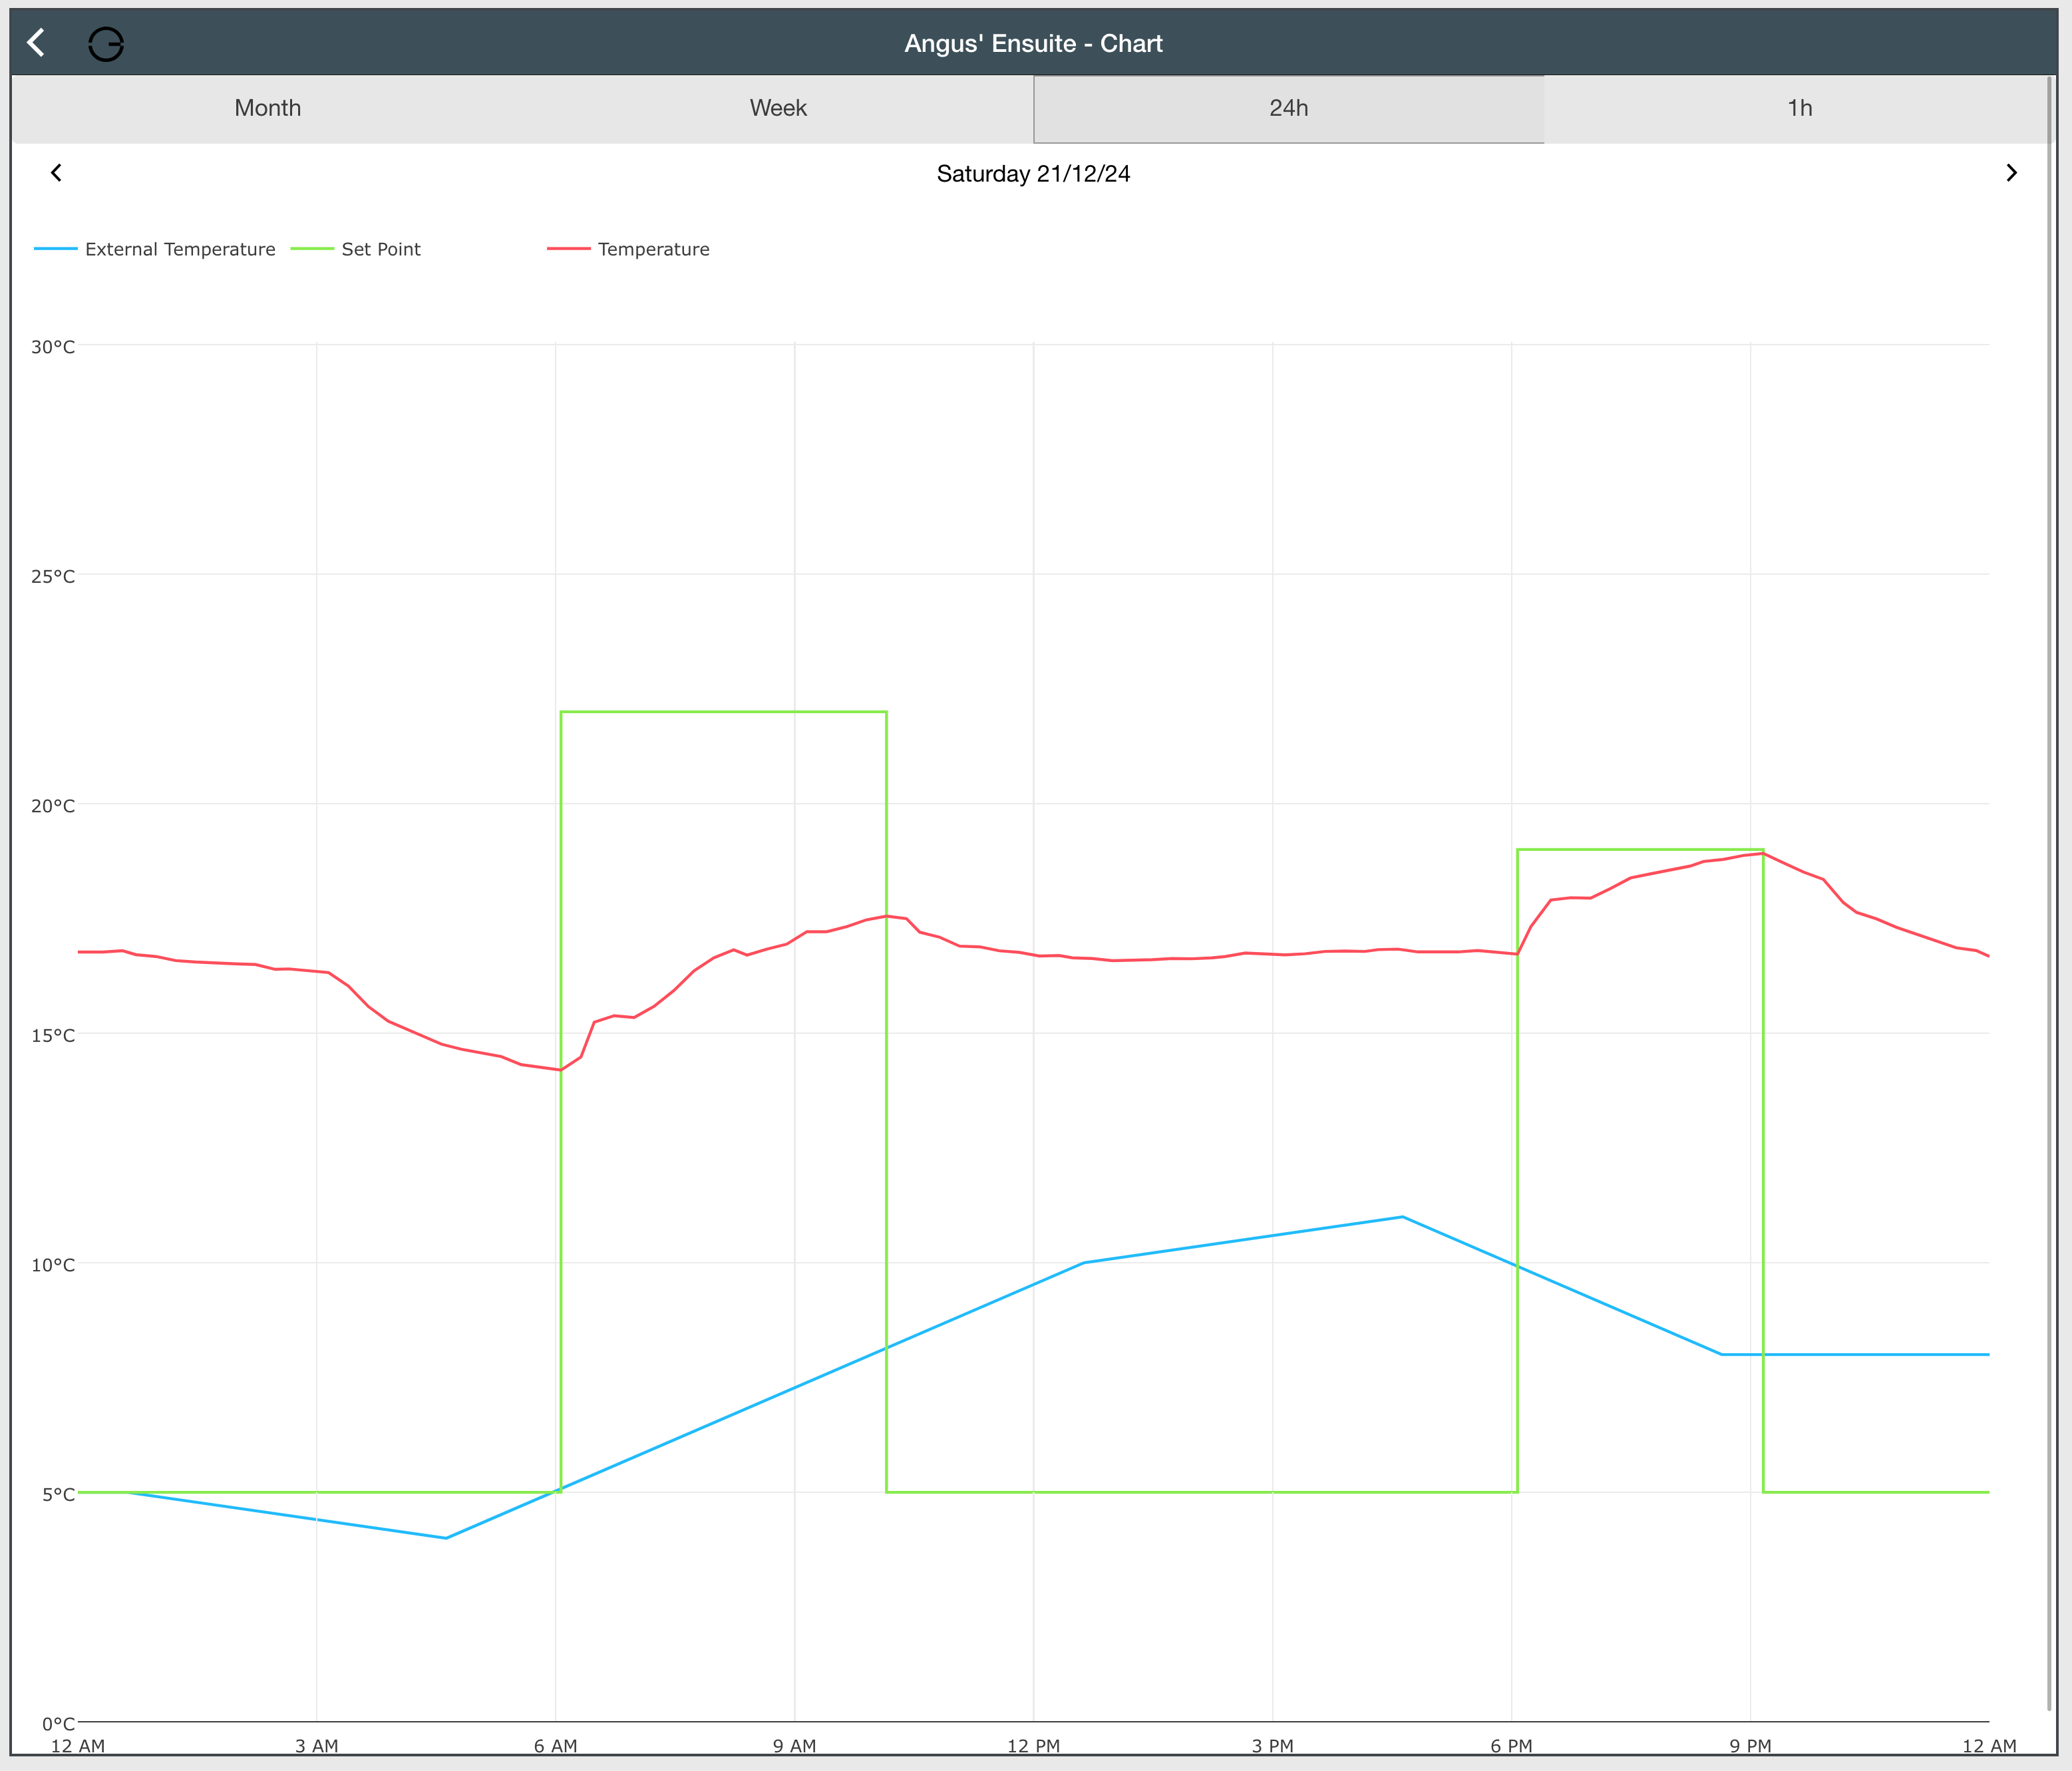2072x1771 pixels.
Task: Open the 1h chart view
Action: (x=1799, y=108)
